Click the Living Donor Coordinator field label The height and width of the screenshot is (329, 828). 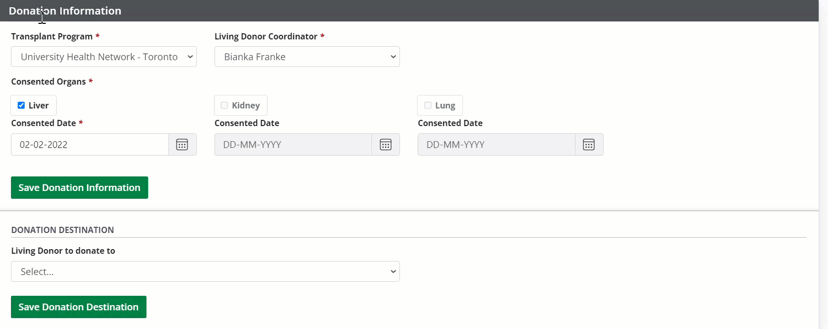265,36
